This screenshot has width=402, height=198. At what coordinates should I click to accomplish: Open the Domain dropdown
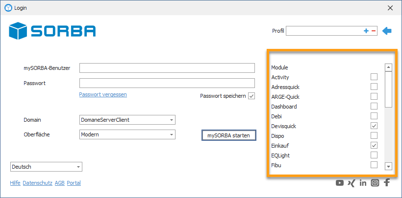(127, 120)
